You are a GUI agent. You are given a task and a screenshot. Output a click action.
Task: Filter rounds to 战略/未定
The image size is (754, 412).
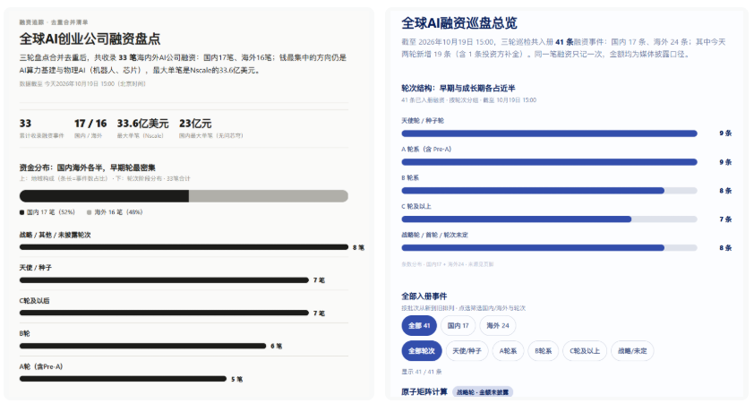click(632, 351)
